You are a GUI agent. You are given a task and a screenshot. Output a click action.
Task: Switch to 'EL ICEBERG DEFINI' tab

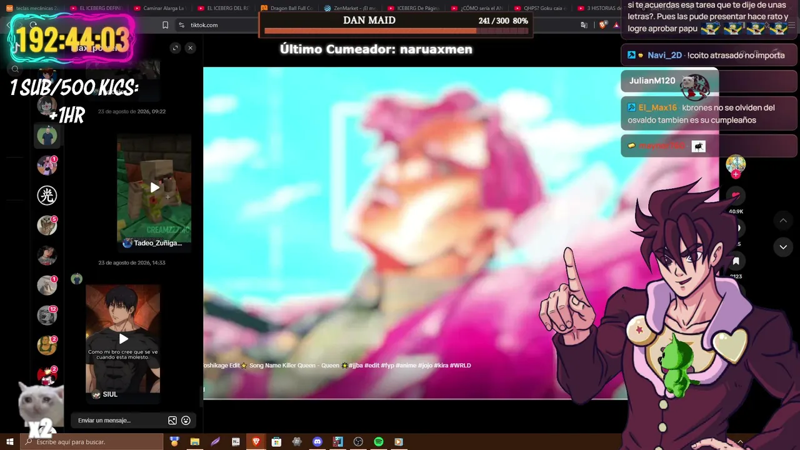click(x=97, y=8)
